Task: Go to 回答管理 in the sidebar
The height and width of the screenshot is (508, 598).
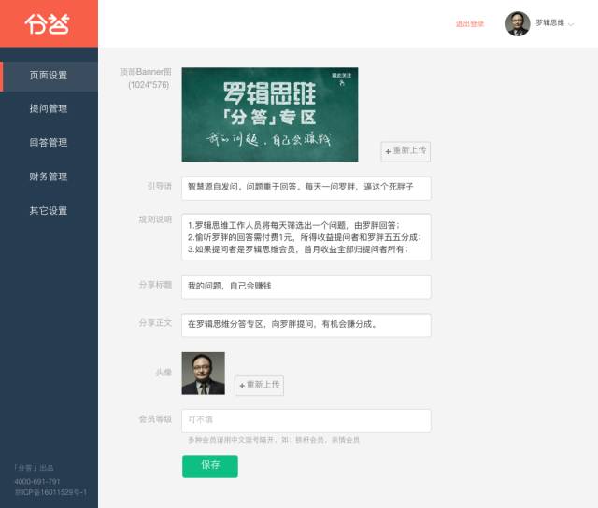Action: click(49, 143)
